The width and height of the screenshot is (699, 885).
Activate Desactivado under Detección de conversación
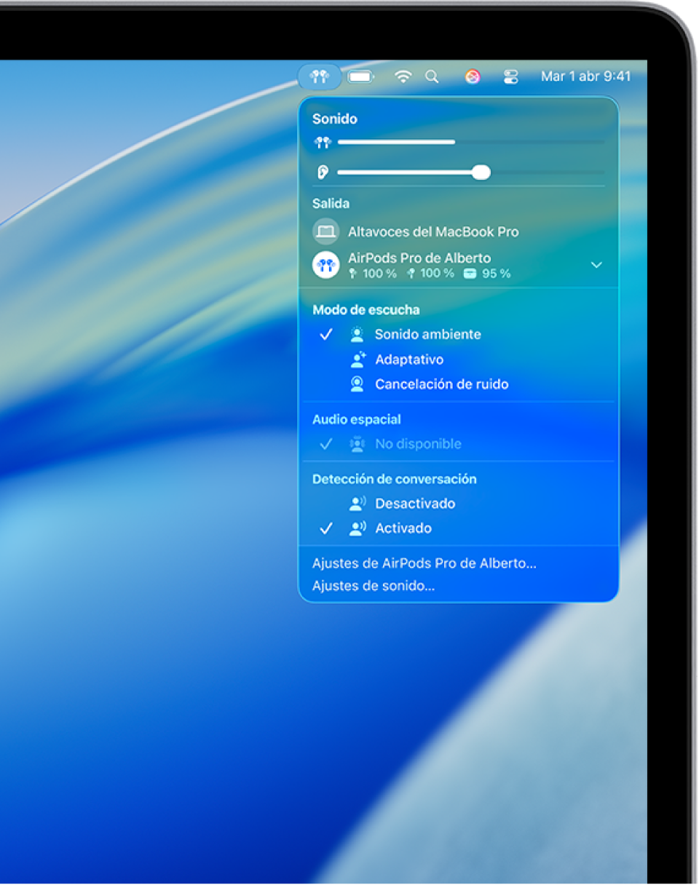(415, 503)
